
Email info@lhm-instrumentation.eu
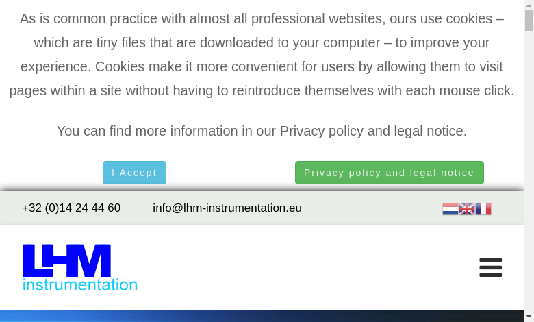click(x=227, y=208)
